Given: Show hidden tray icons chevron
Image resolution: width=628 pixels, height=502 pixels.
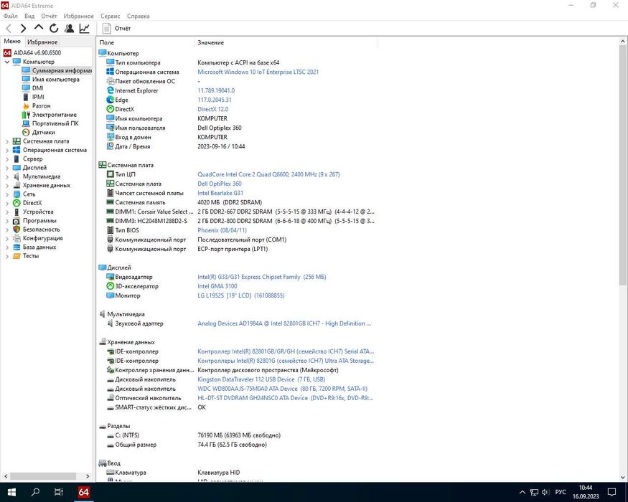Looking at the screenshot, I should click(522, 492).
